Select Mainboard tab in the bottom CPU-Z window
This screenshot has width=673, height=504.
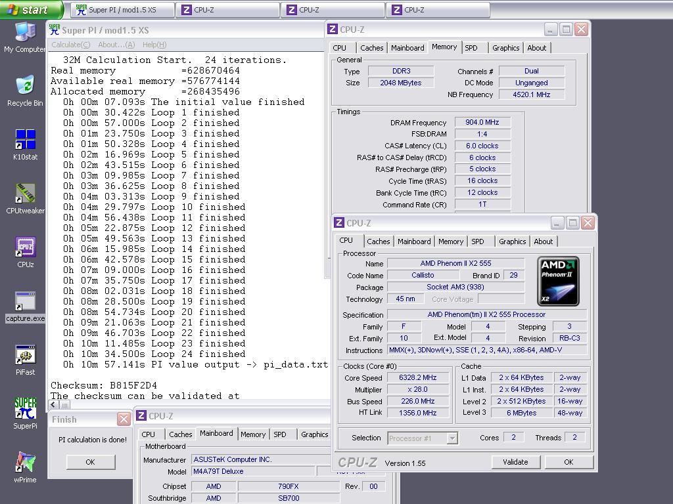[216, 433]
